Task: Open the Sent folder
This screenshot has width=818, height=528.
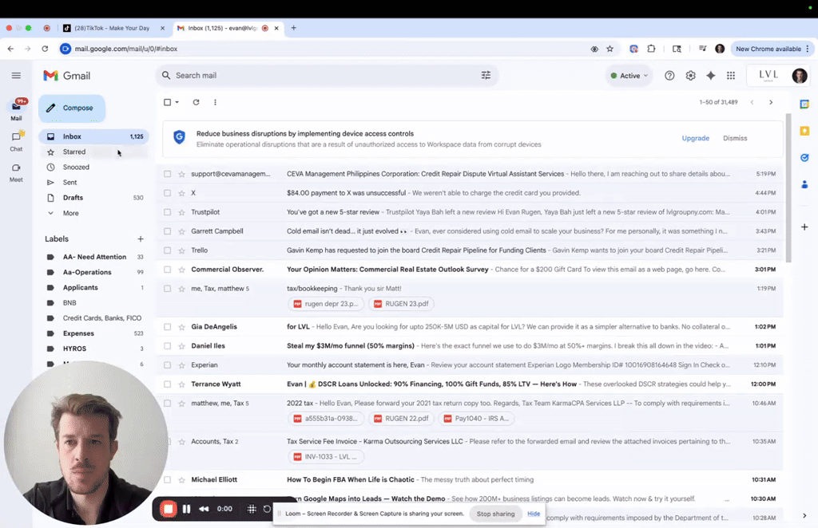Action: [x=94, y=183]
